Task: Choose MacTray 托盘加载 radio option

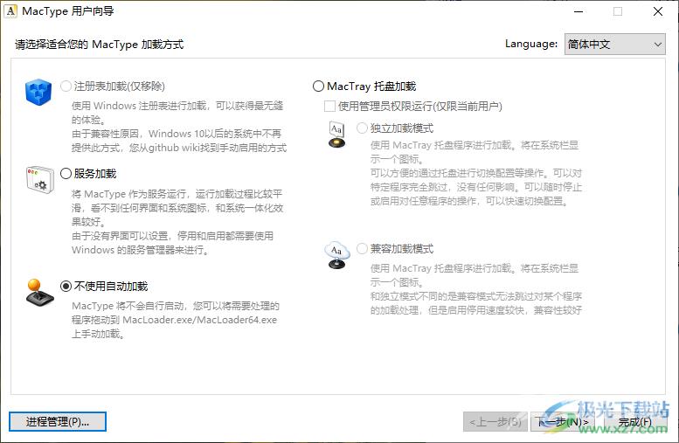Action: coord(318,87)
